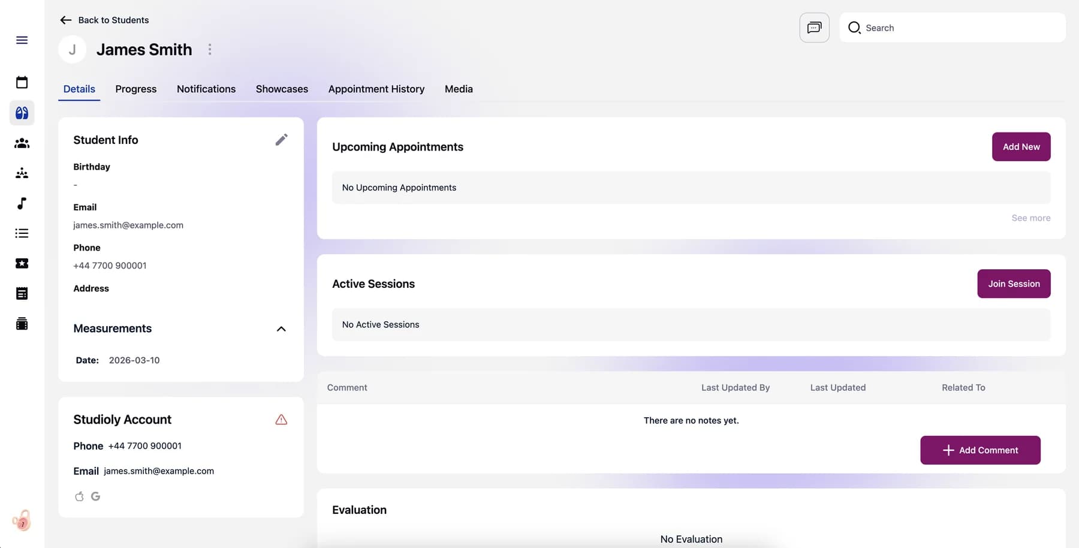
Task: Open the hamburger menu in the sidebar
Action: (22, 40)
